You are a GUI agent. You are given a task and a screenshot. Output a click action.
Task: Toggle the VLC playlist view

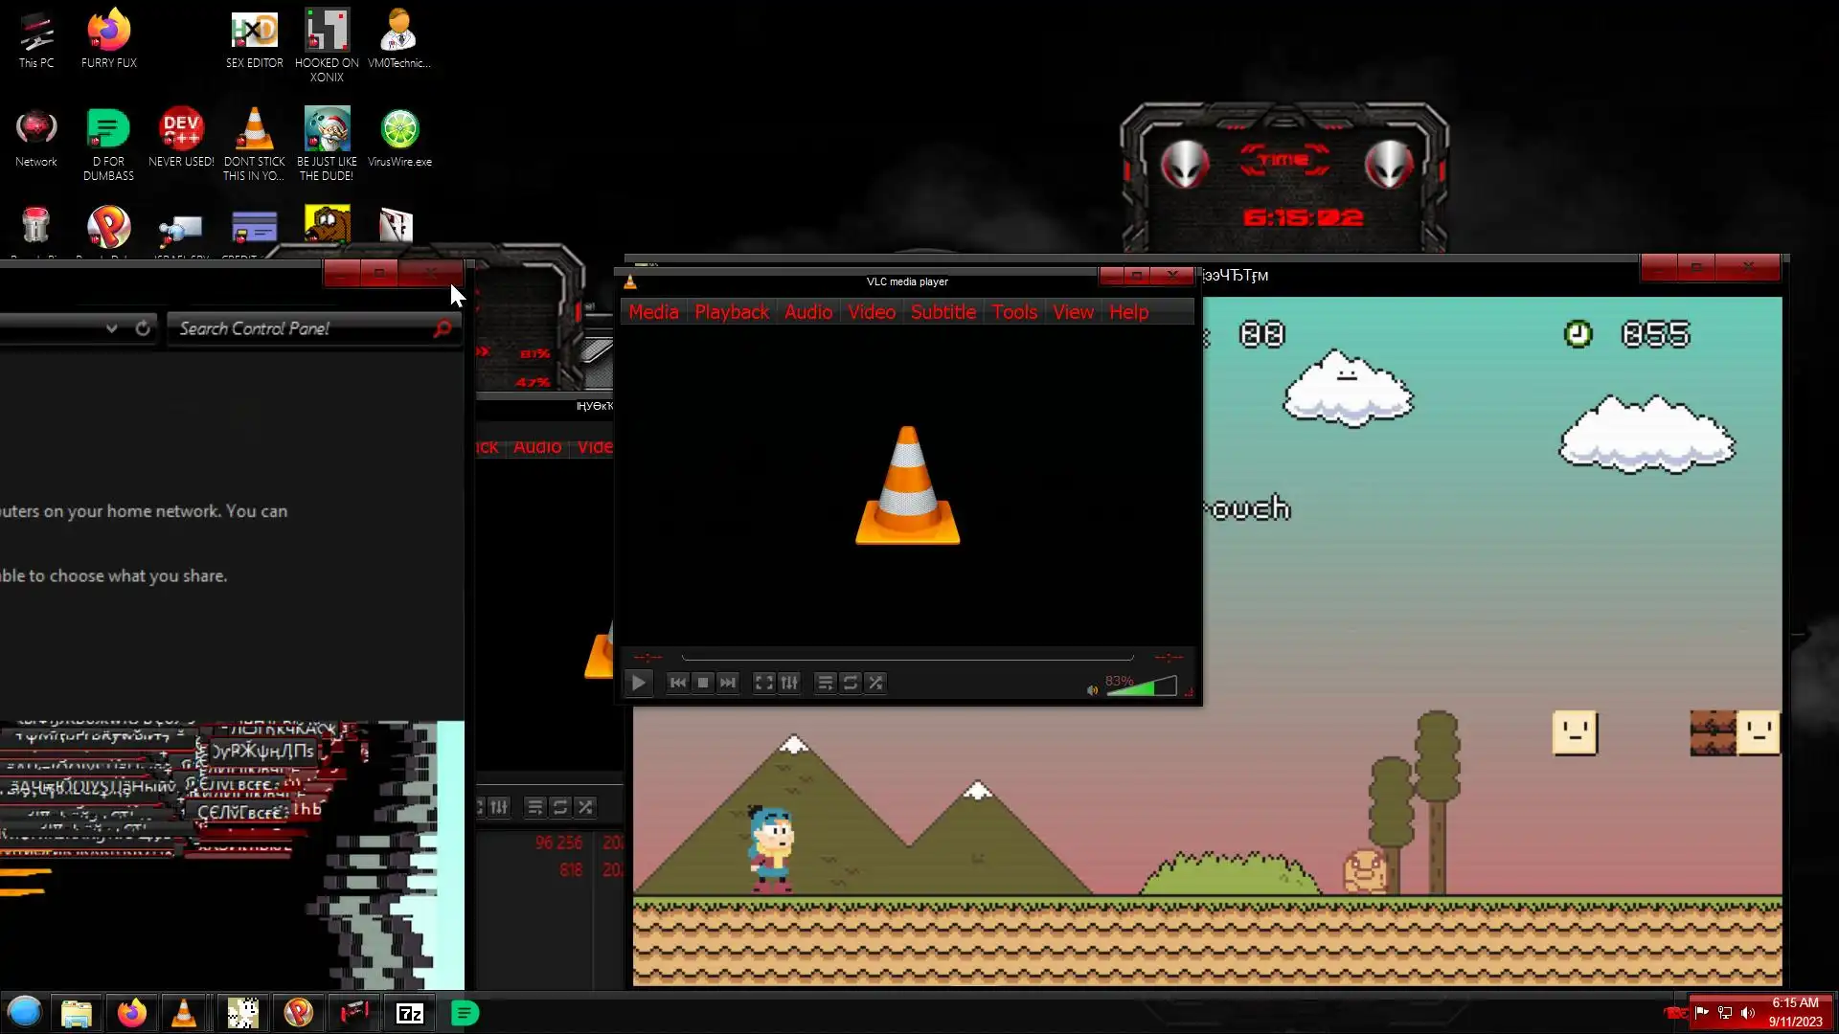[x=825, y=683]
